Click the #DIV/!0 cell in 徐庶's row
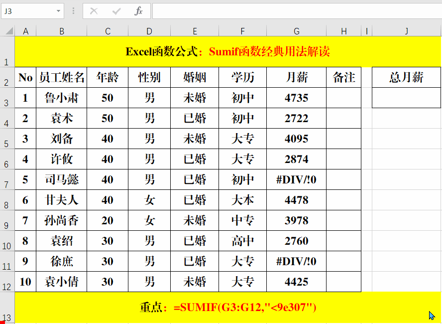The height and width of the screenshot is (324, 442). 296,261
